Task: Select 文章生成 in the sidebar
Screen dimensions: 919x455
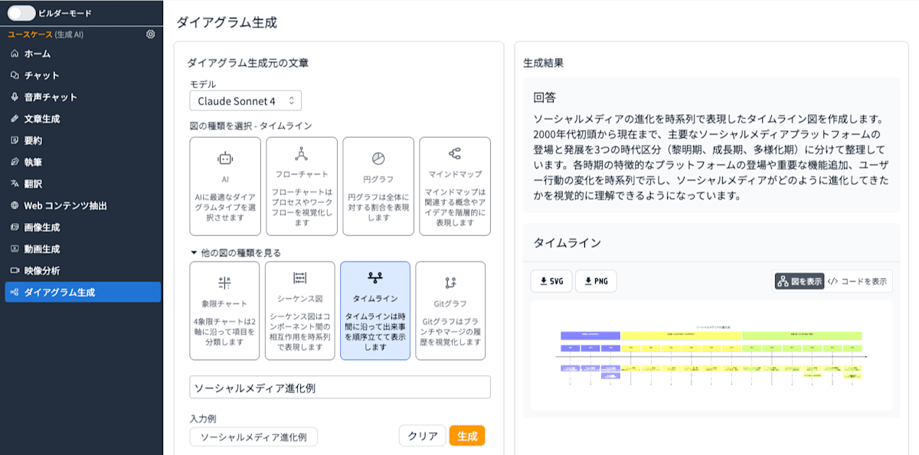Action: point(83,119)
